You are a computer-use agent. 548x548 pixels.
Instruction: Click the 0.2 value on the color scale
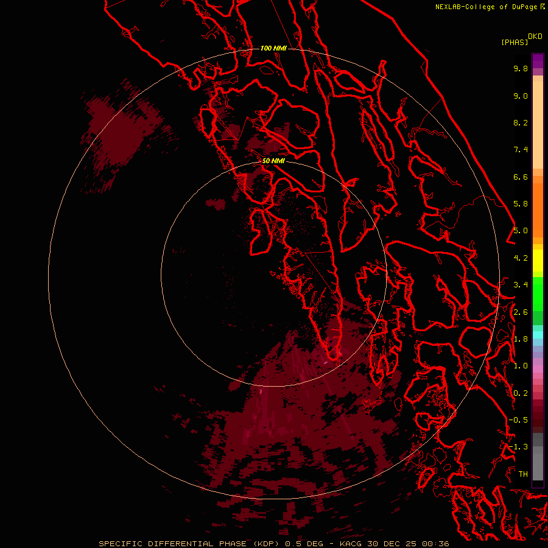(521, 393)
